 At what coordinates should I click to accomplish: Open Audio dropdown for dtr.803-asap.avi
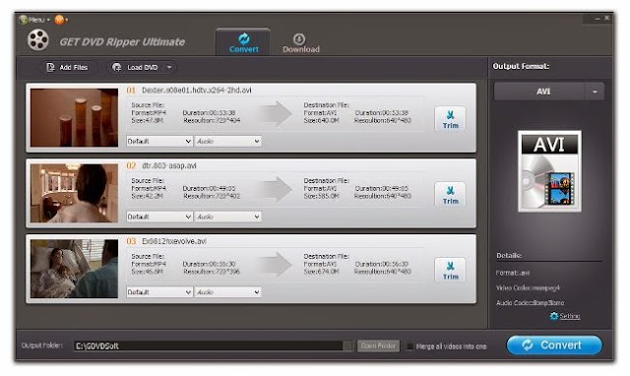[x=227, y=217]
